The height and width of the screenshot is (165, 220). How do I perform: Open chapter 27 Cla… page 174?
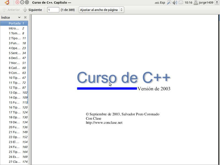[14, 162]
